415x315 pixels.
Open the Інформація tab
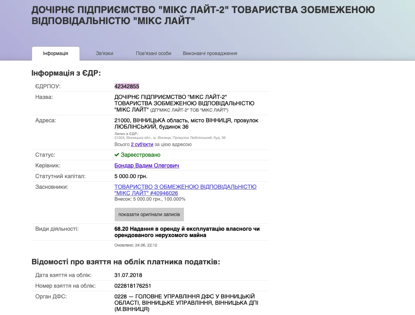[x=55, y=53]
